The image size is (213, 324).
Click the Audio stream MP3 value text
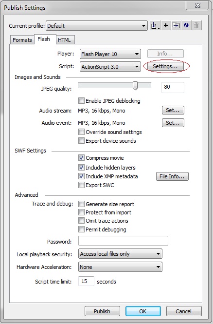(102, 111)
